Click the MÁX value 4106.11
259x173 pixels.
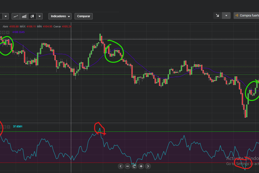point(31,26)
